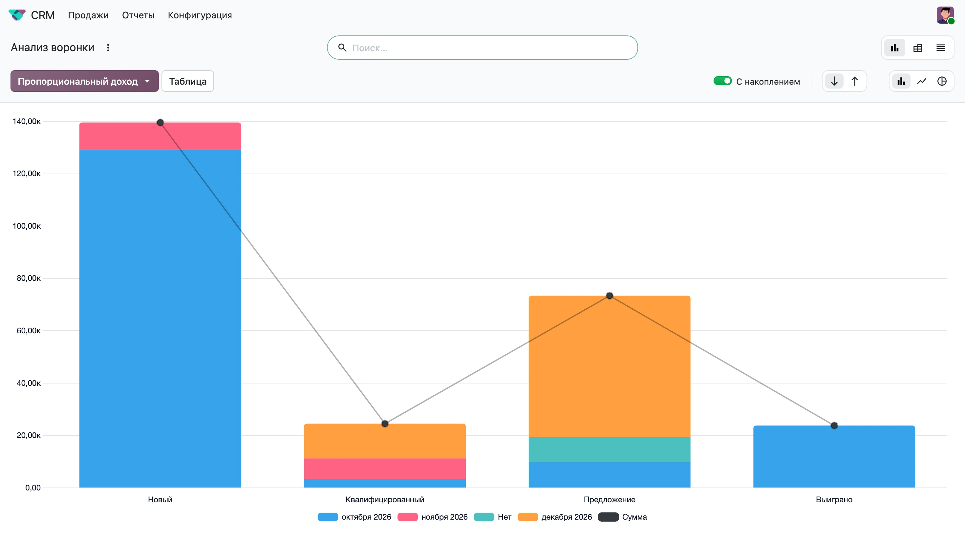The height and width of the screenshot is (538, 965).
Task: Click the Квалифицированный axis label
Action: pyautogui.click(x=385, y=499)
